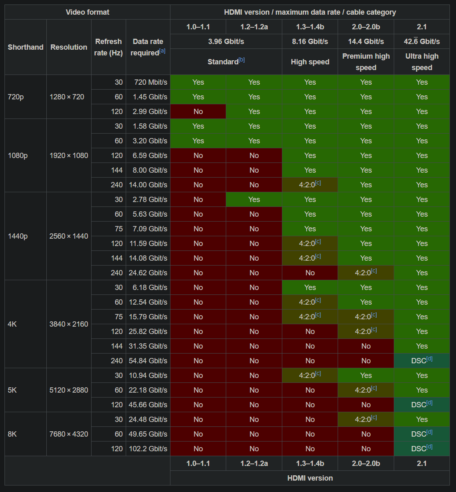Open footnote [c] in 1440p 240 Hz row
The height and width of the screenshot is (492, 456).
374,271
